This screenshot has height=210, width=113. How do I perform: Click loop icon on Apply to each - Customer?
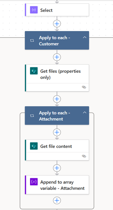[x=32, y=41]
